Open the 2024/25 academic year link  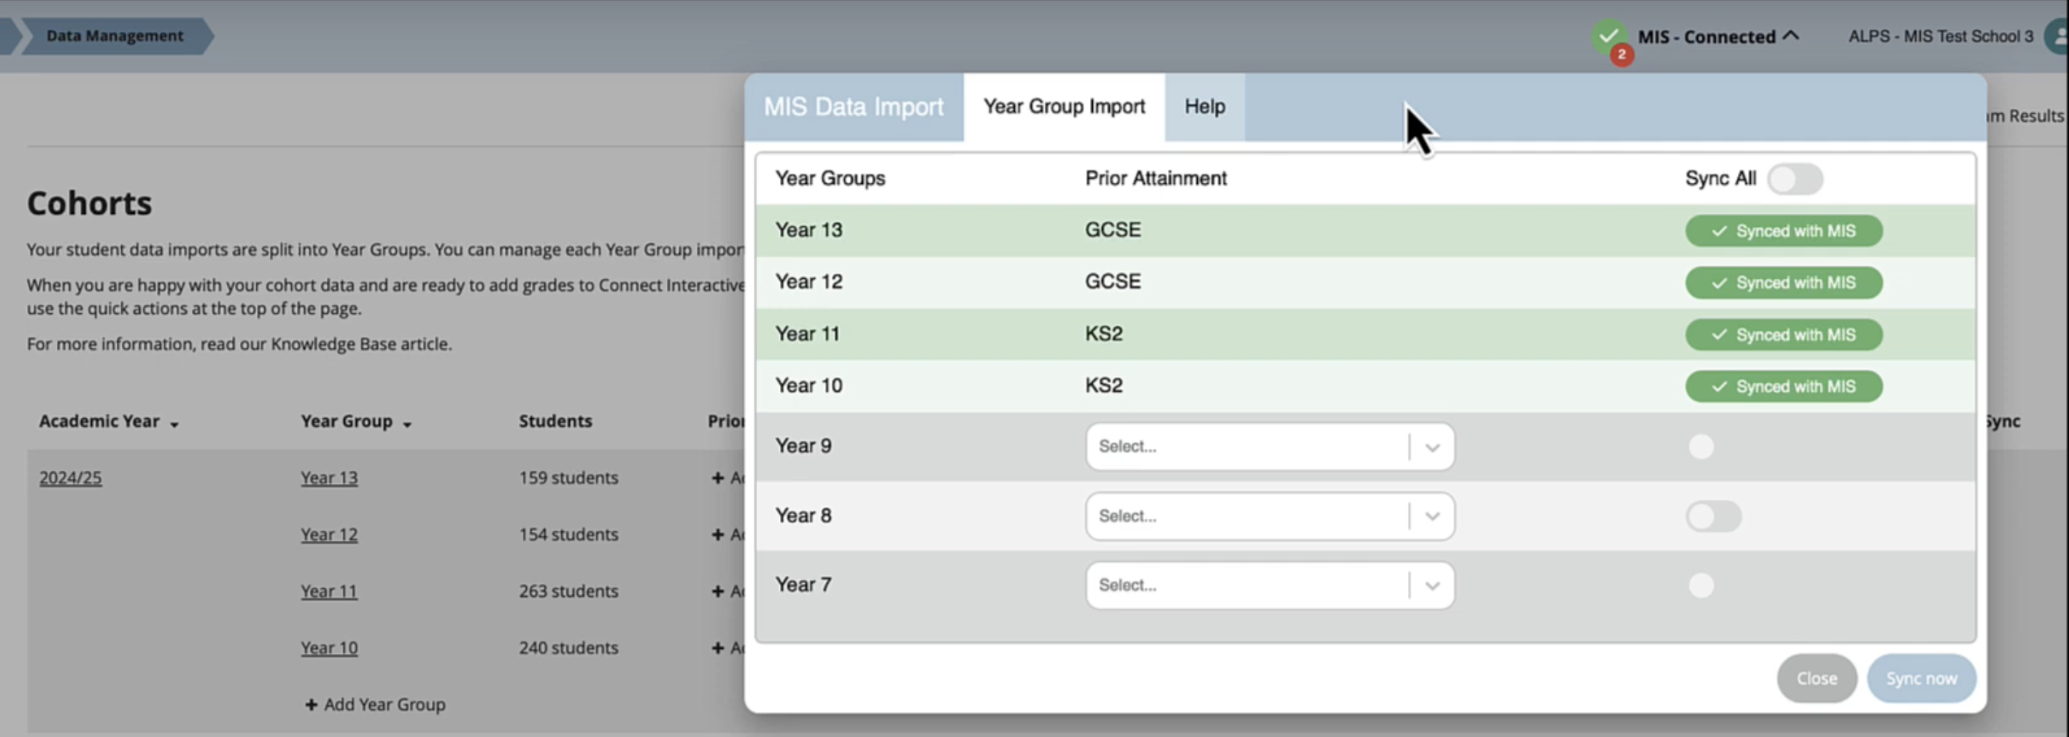click(x=71, y=477)
